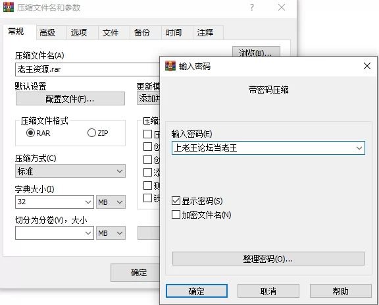Click the 配置文件(F)... button

tap(70, 99)
